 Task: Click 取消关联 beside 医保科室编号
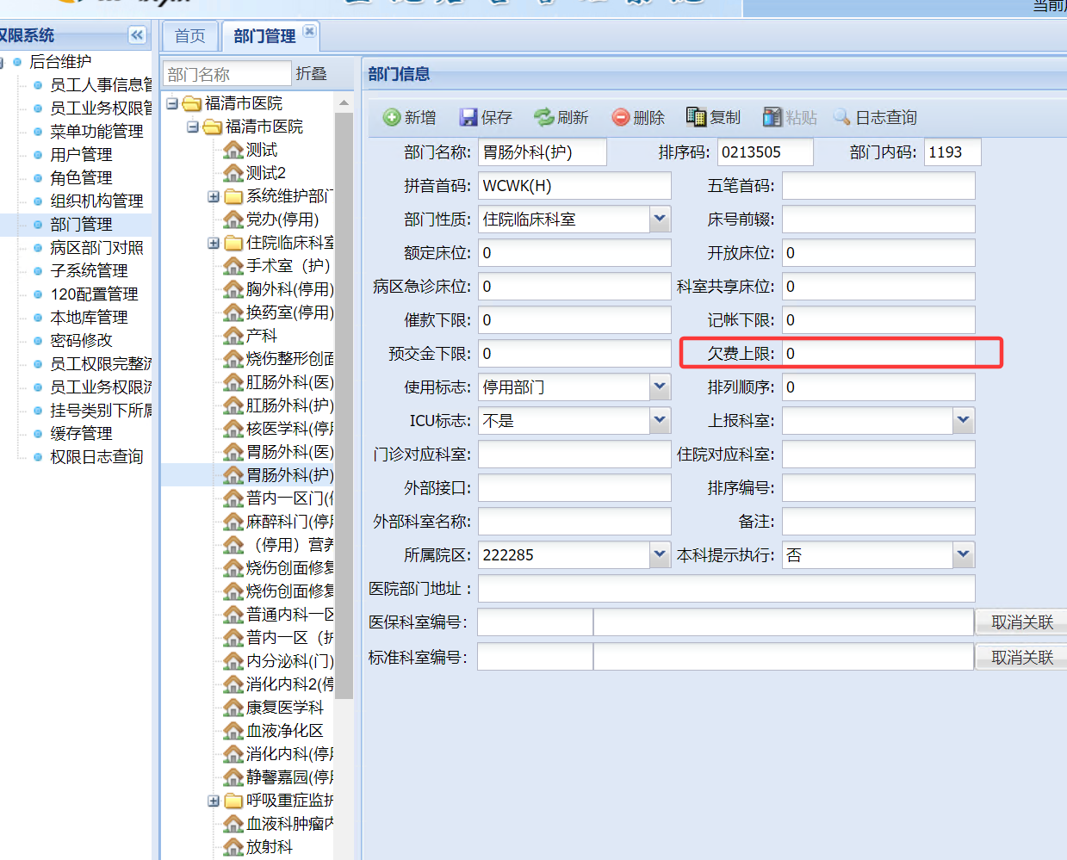[x=1022, y=622]
